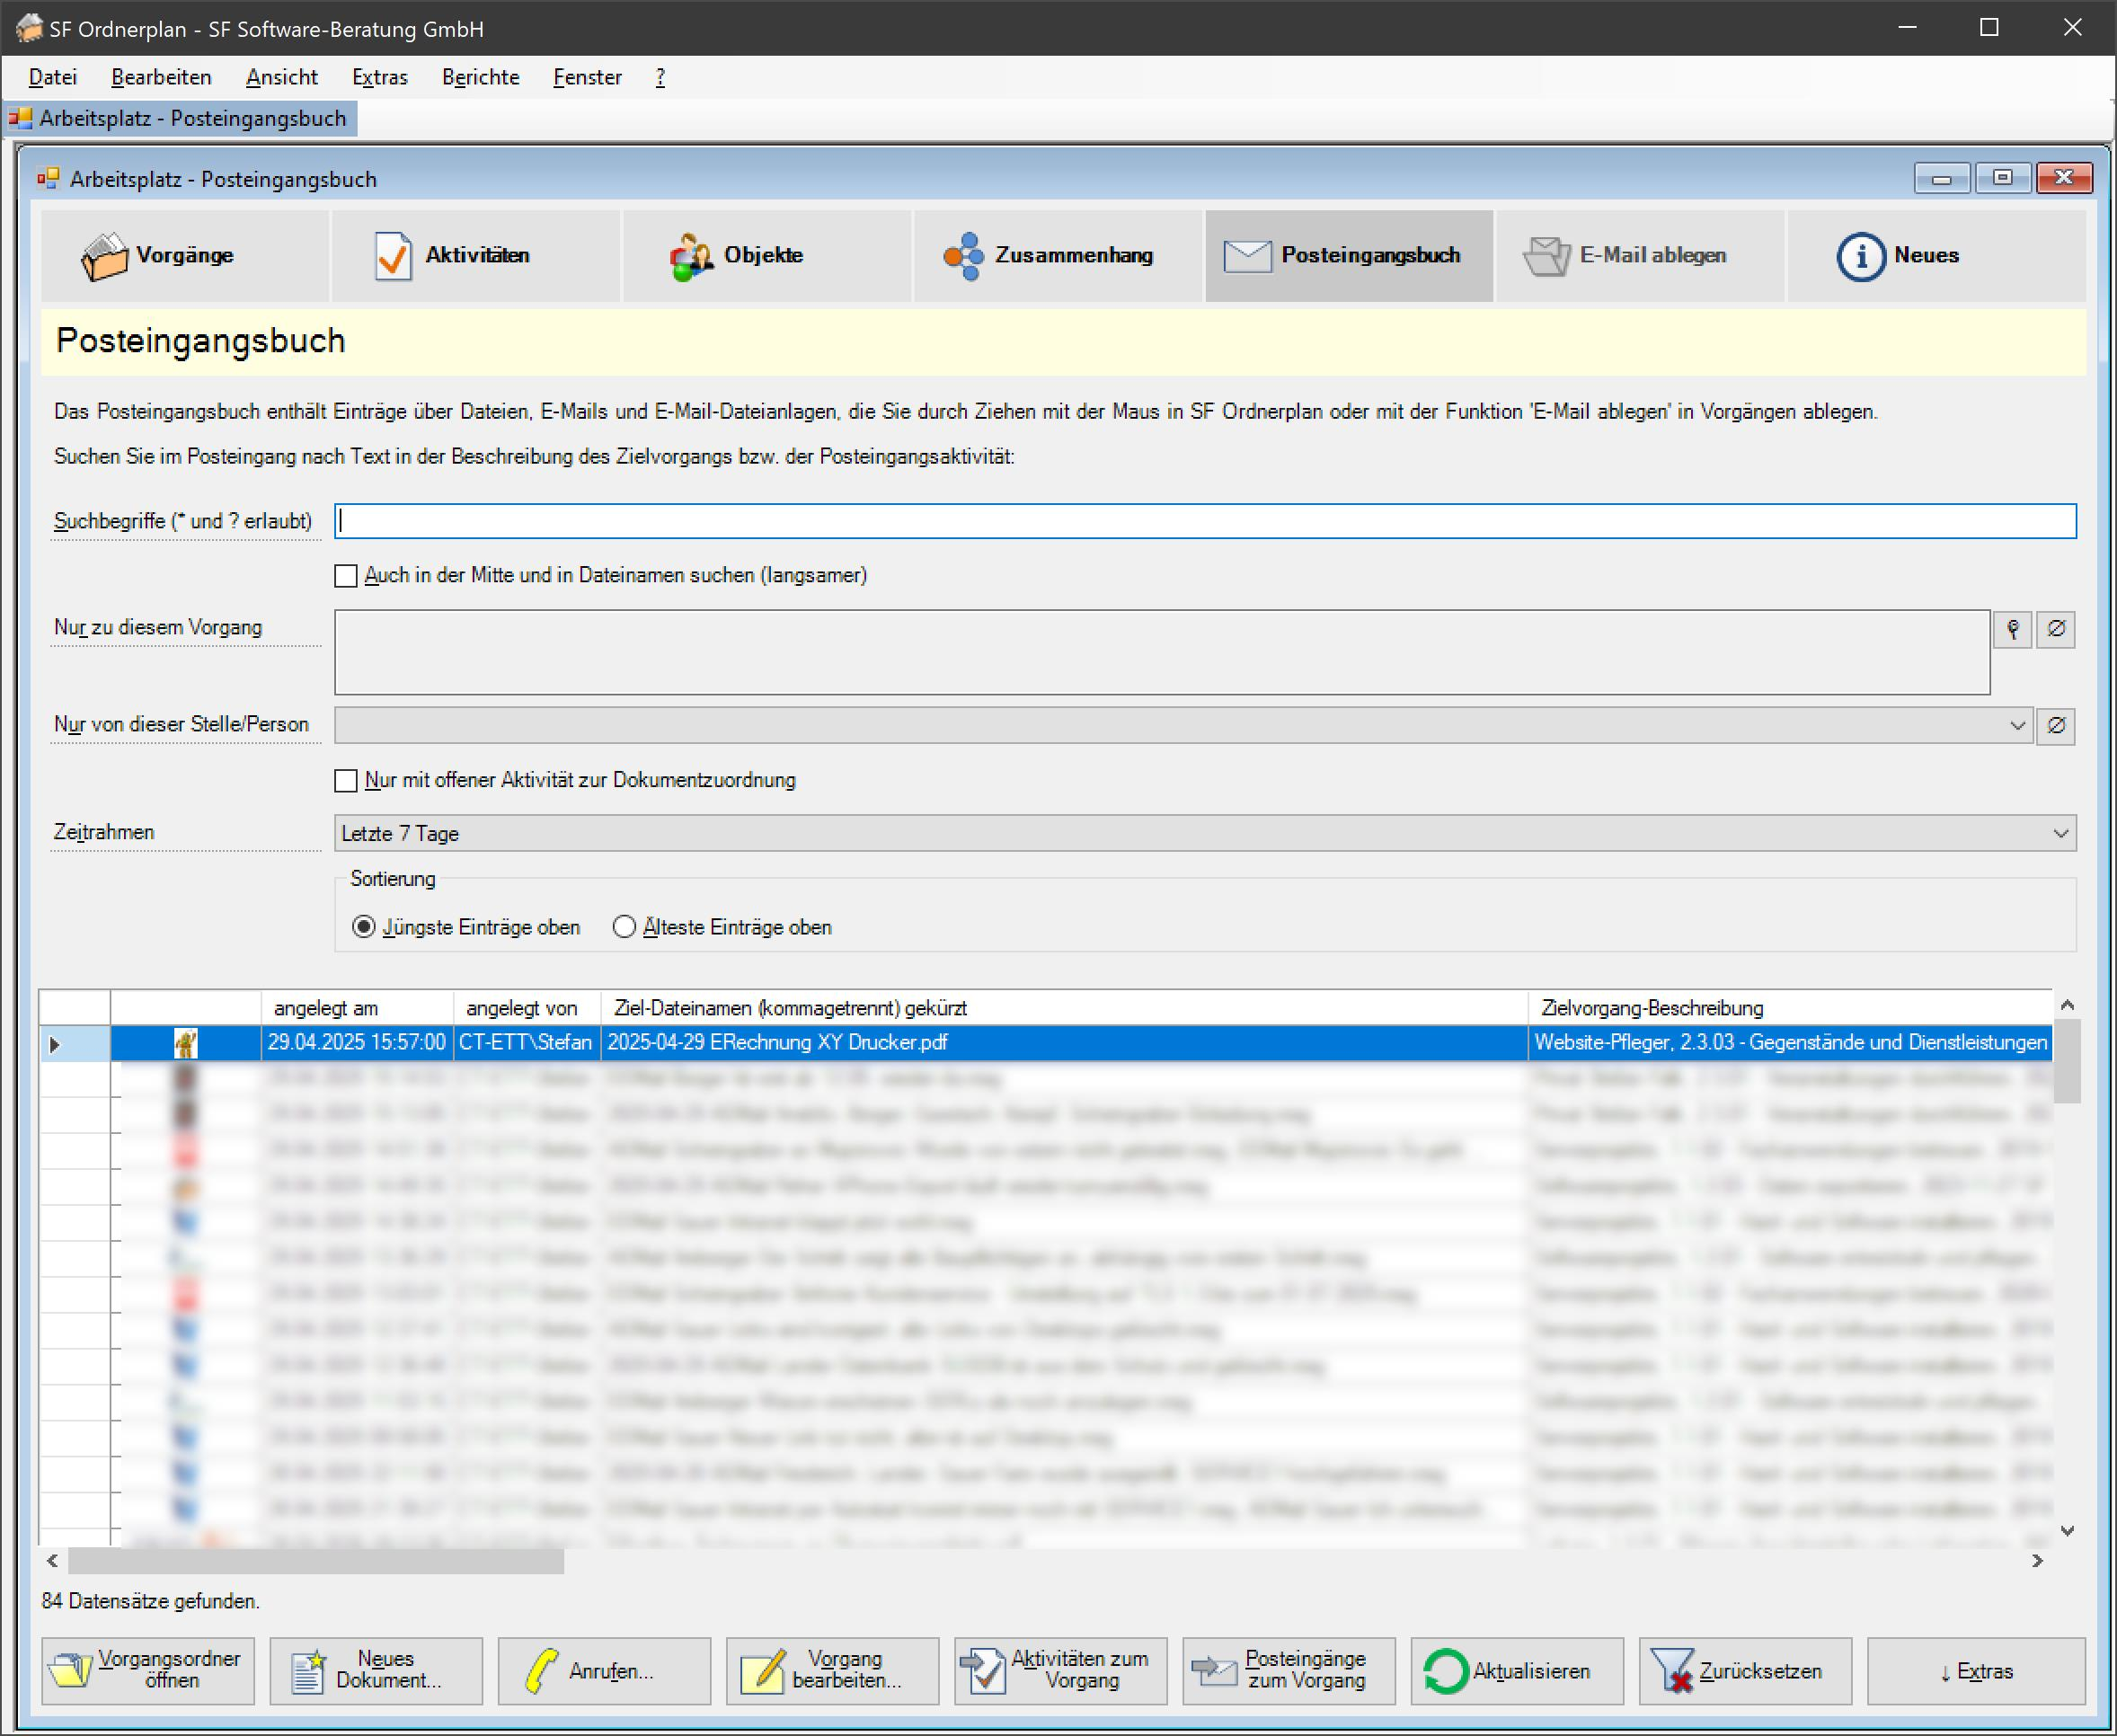Clear Vorgang filter with ∅ icon
Screen dimensions: 2117x1736
point(2056,629)
